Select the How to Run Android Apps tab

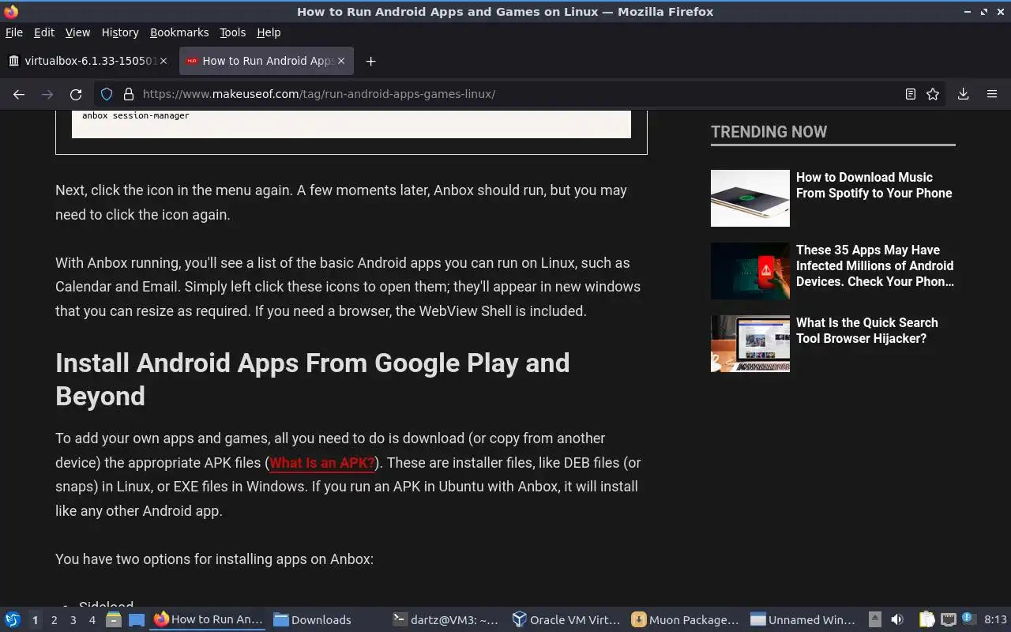266,61
